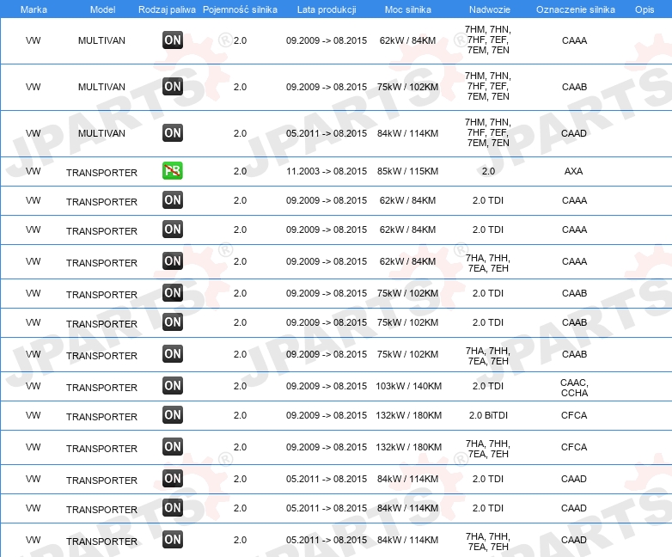Screen dimensions: 672x557
Task: Click the ON diesel icon in the Multivan CAAD row
Action: [x=173, y=133]
